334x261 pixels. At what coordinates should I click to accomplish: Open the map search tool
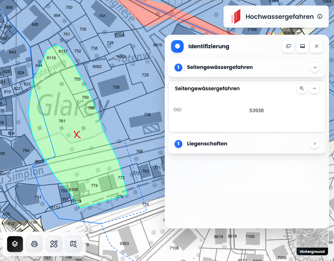73,244
